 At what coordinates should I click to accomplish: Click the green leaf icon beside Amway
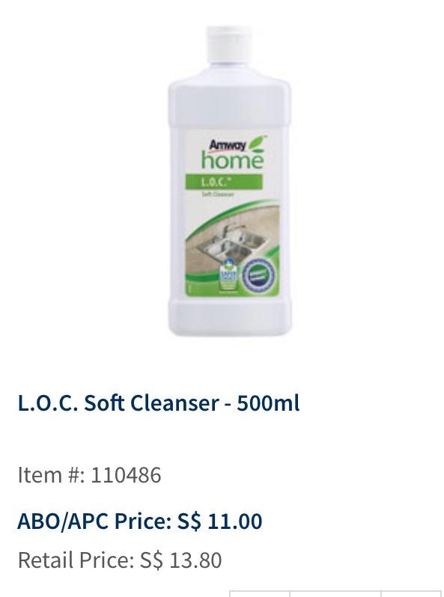[257, 143]
